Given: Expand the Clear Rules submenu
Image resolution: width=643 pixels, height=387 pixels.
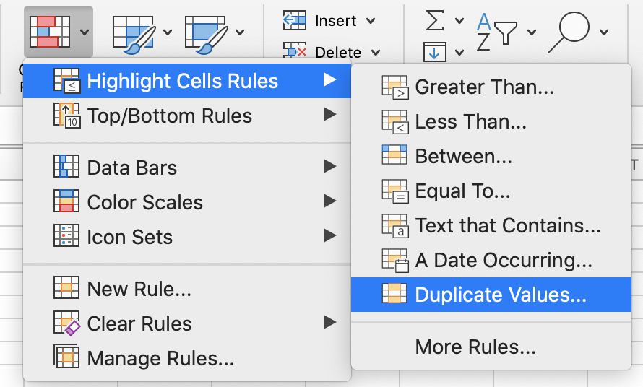Looking at the screenshot, I should [187, 323].
